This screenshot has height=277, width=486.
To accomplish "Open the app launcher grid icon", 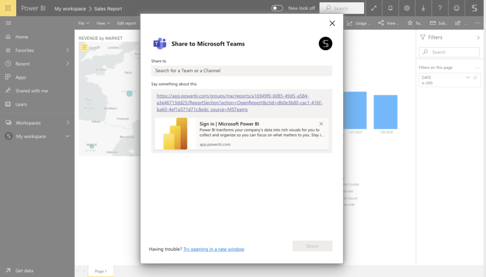I will 8,8.
